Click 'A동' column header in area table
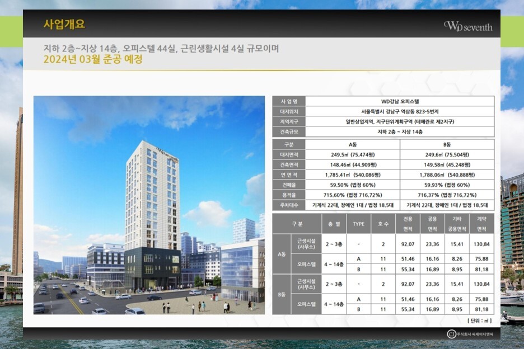The image size is (524, 349). pos(353,145)
